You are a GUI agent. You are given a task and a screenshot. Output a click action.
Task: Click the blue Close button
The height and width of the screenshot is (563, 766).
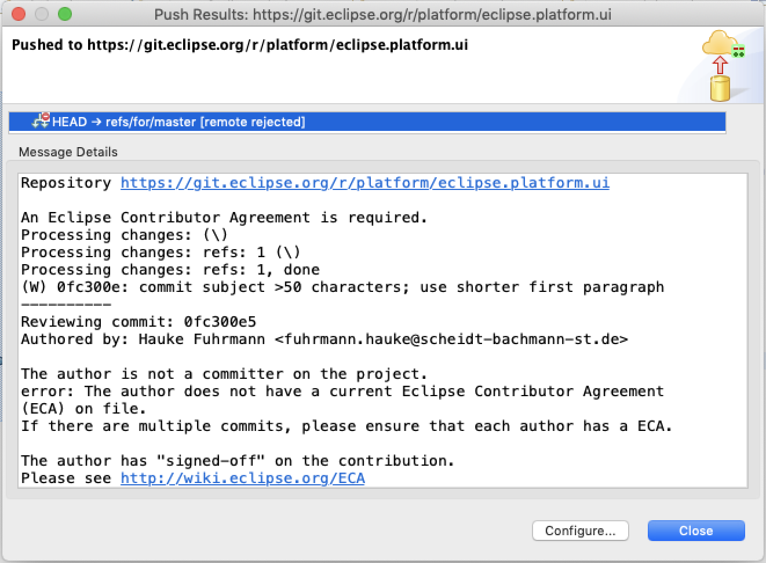(x=696, y=531)
